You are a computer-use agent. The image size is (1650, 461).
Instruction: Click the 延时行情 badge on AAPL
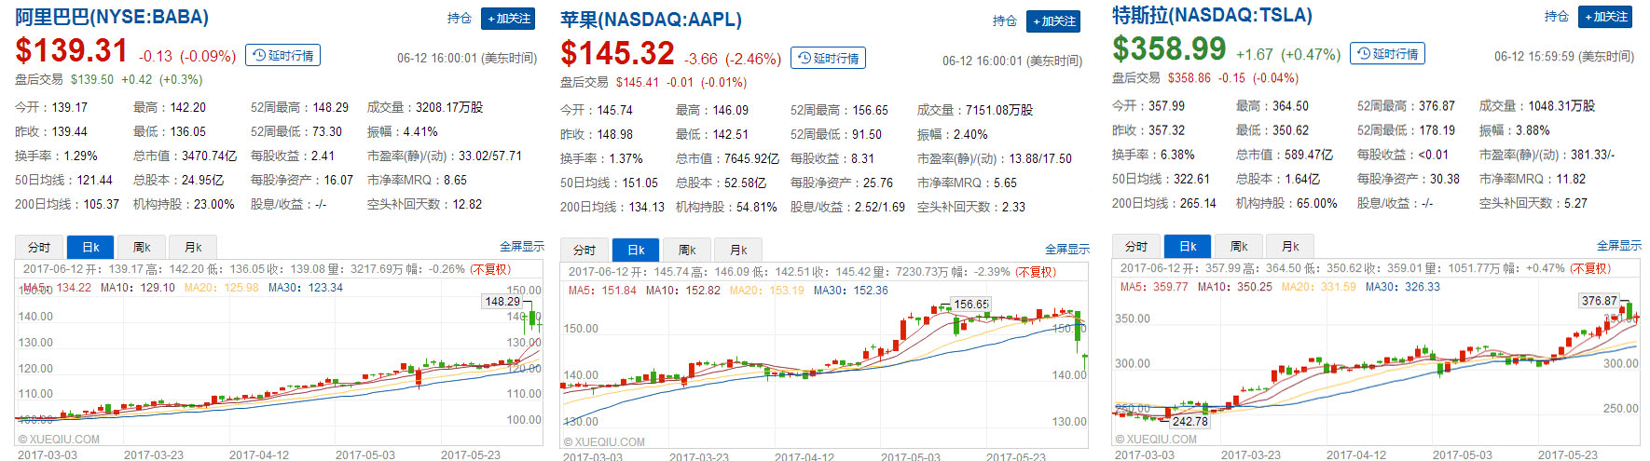(828, 58)
